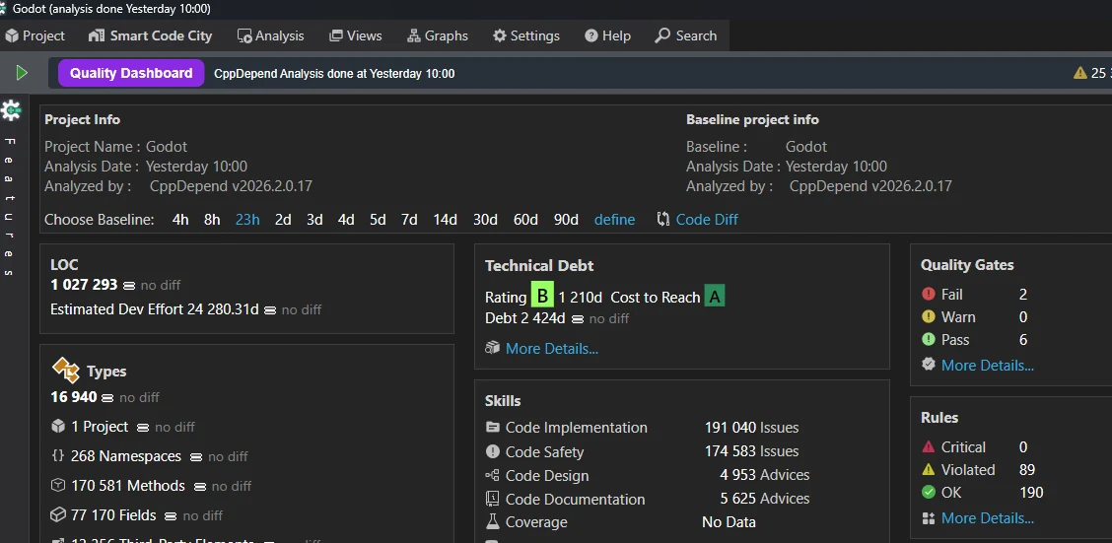Open More Details under Quality Gates
Image resolution: width=1112 pixels, height=543 pixels.
tap(987, 366)
